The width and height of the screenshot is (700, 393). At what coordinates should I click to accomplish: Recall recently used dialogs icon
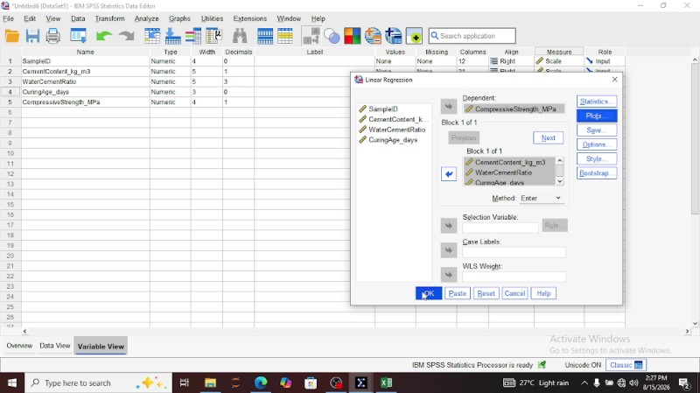click(79, 36)
